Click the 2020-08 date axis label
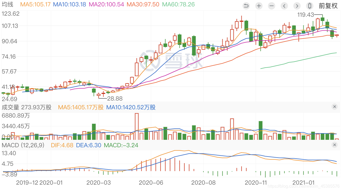This screenshot has width=342, height=191. [203, 183]
